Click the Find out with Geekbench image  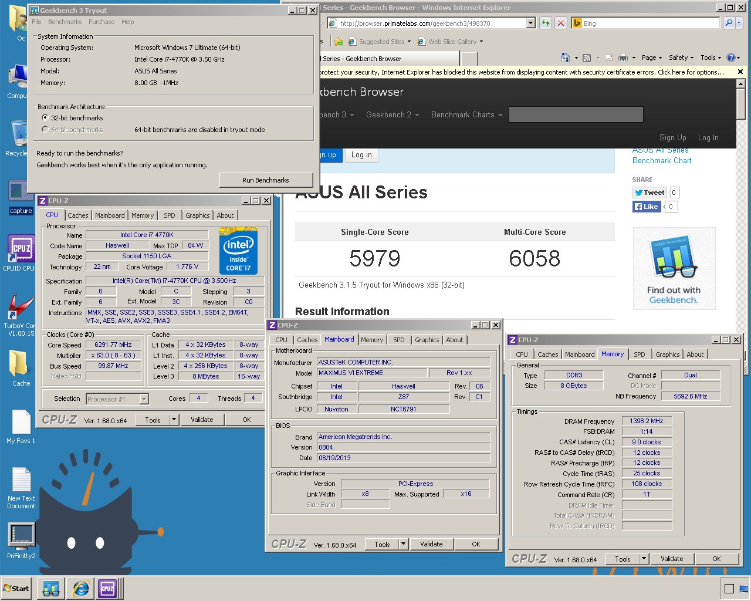(674, 268)
